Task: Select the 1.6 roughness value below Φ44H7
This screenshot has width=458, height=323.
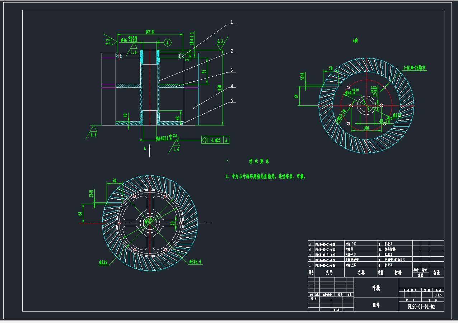Action: click(176, 149)
